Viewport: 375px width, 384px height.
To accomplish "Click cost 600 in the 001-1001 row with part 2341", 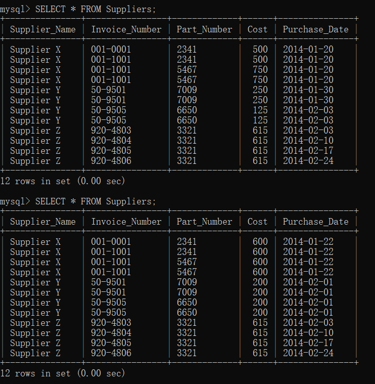I will pyautogui.click(x=260, y=252).
